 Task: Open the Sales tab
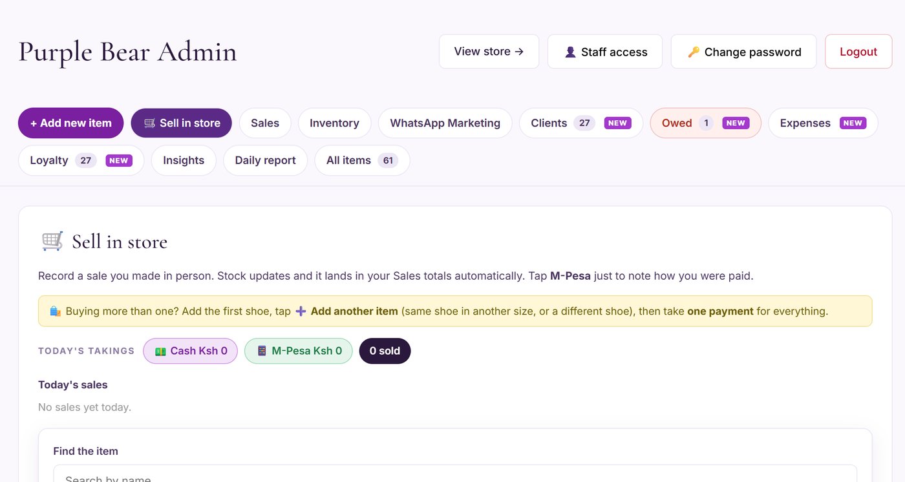pyautogui.click(x=265, y=123)
